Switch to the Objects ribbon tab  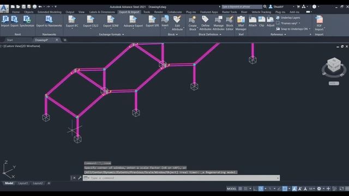(29, 12)
